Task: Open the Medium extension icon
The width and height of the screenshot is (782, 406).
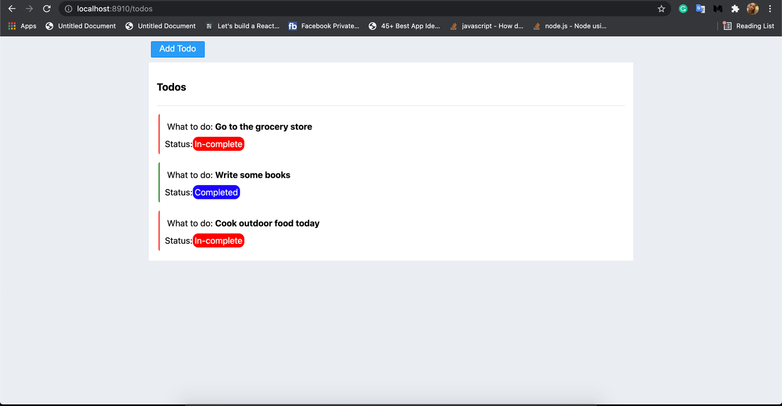Action: coord(718,9)
